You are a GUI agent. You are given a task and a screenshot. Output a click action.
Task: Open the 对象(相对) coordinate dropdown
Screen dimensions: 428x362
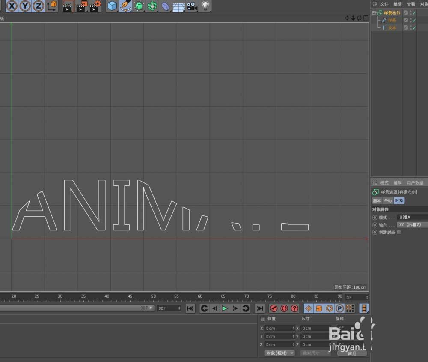[x=280, y=353]
